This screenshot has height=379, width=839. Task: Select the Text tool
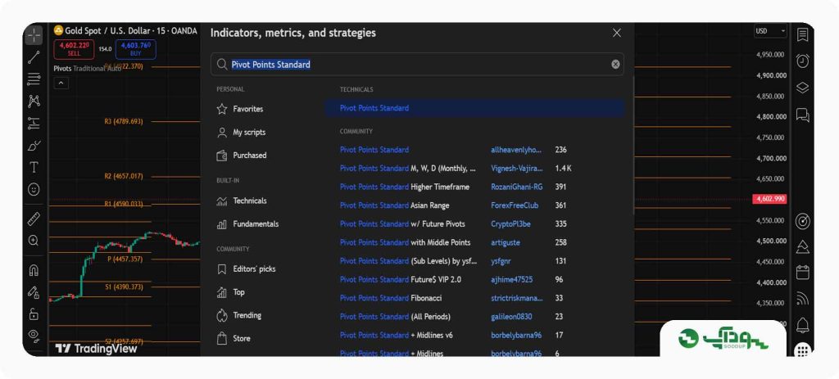tap(34, 167)
